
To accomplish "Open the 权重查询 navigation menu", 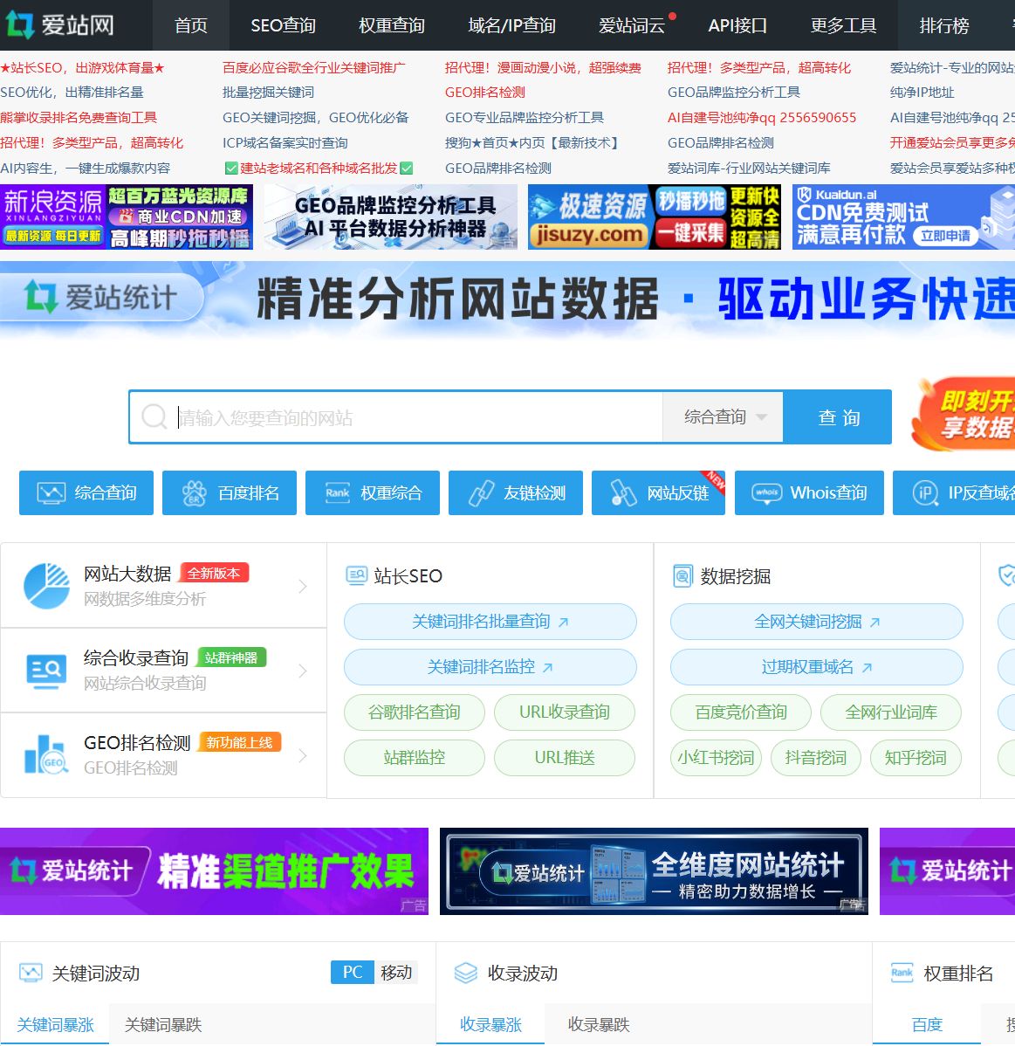I will (392, 25).
